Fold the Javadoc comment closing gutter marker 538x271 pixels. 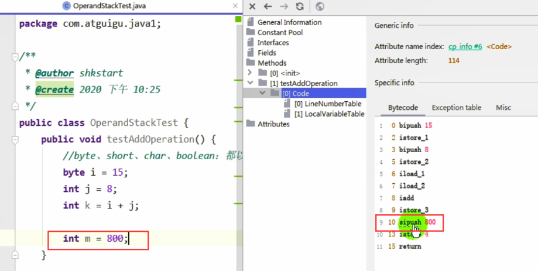click(x=15, y=107)
